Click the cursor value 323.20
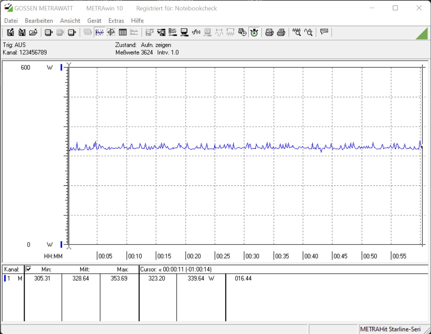The height and width of the screenshot is (334, 431). click(x=157, y=278)
